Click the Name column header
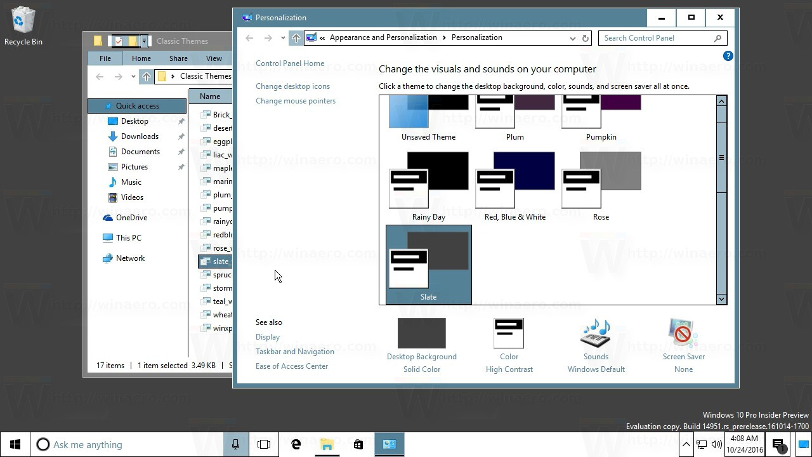 (211, 96)
